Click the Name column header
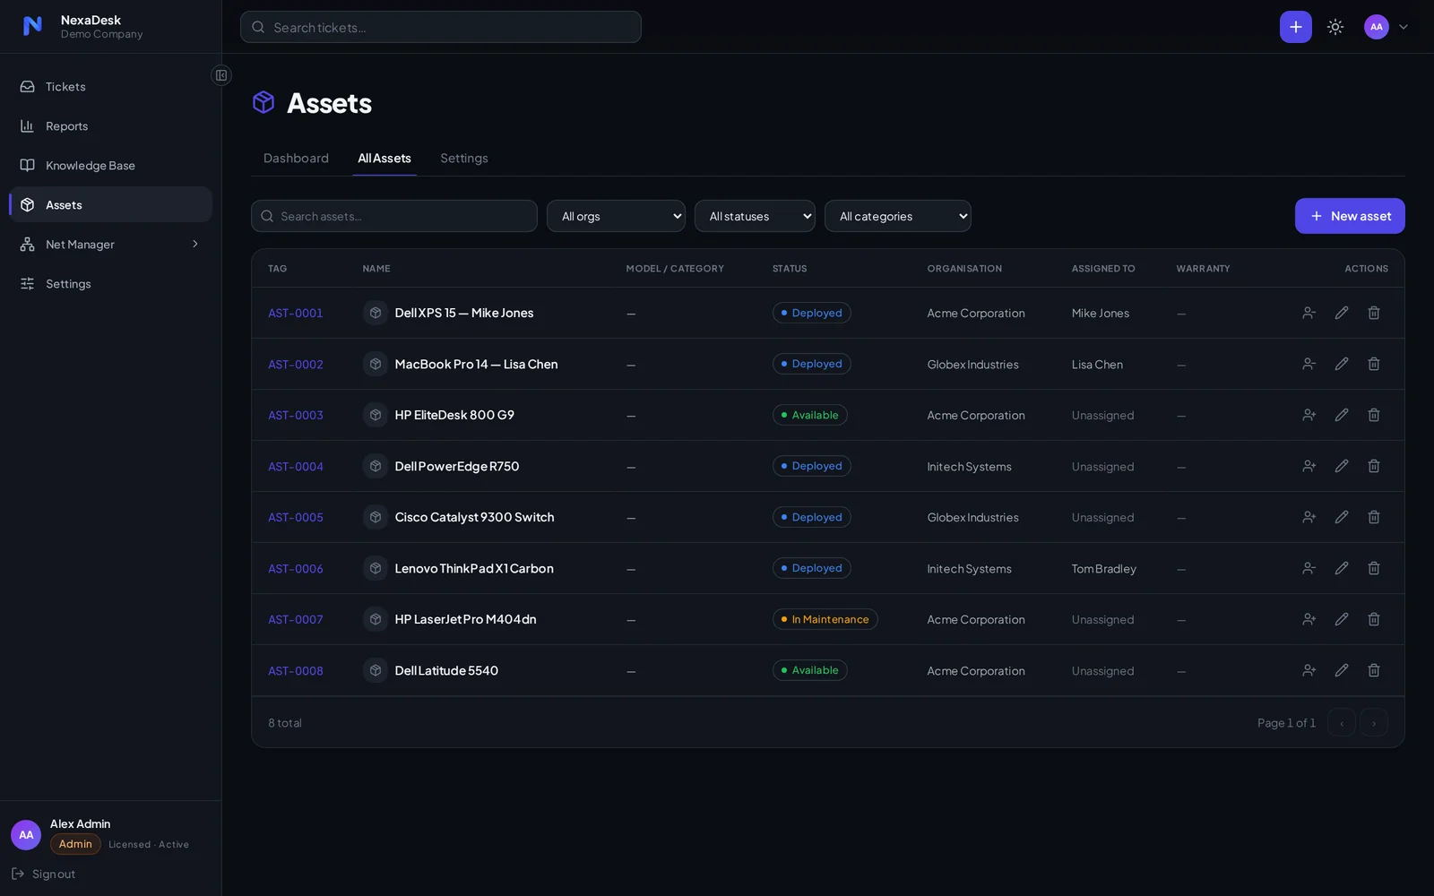 [376, 269]
